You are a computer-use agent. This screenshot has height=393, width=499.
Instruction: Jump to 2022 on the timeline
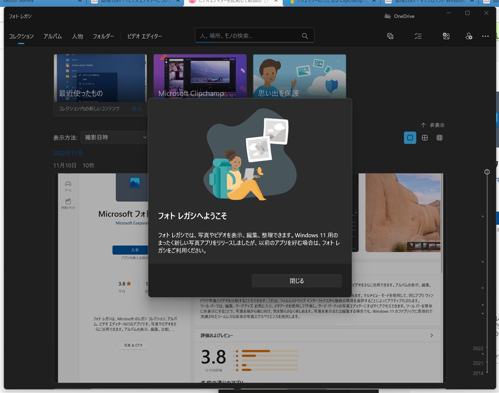tap(478, 349)
